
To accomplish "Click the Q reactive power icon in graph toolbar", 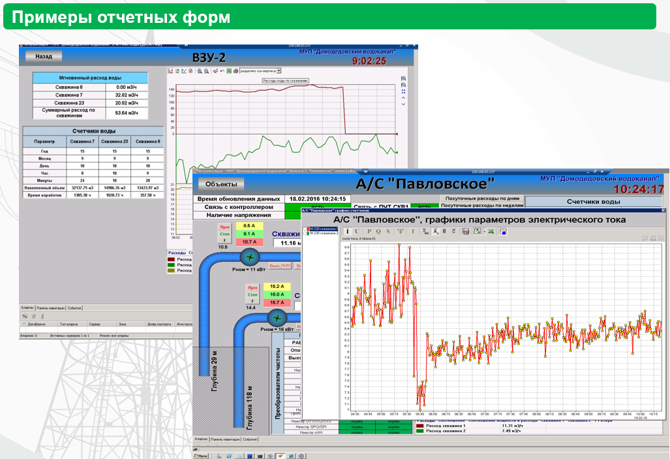I will (x=378, y=231).
